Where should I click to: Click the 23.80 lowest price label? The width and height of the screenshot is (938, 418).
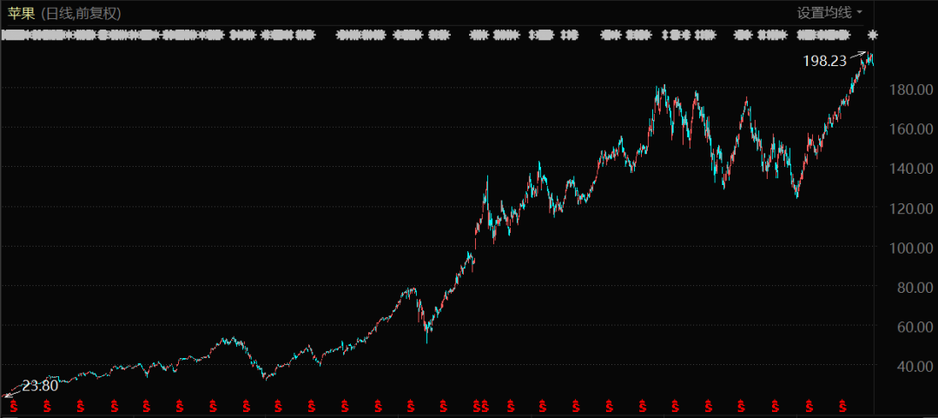(40, 385)
